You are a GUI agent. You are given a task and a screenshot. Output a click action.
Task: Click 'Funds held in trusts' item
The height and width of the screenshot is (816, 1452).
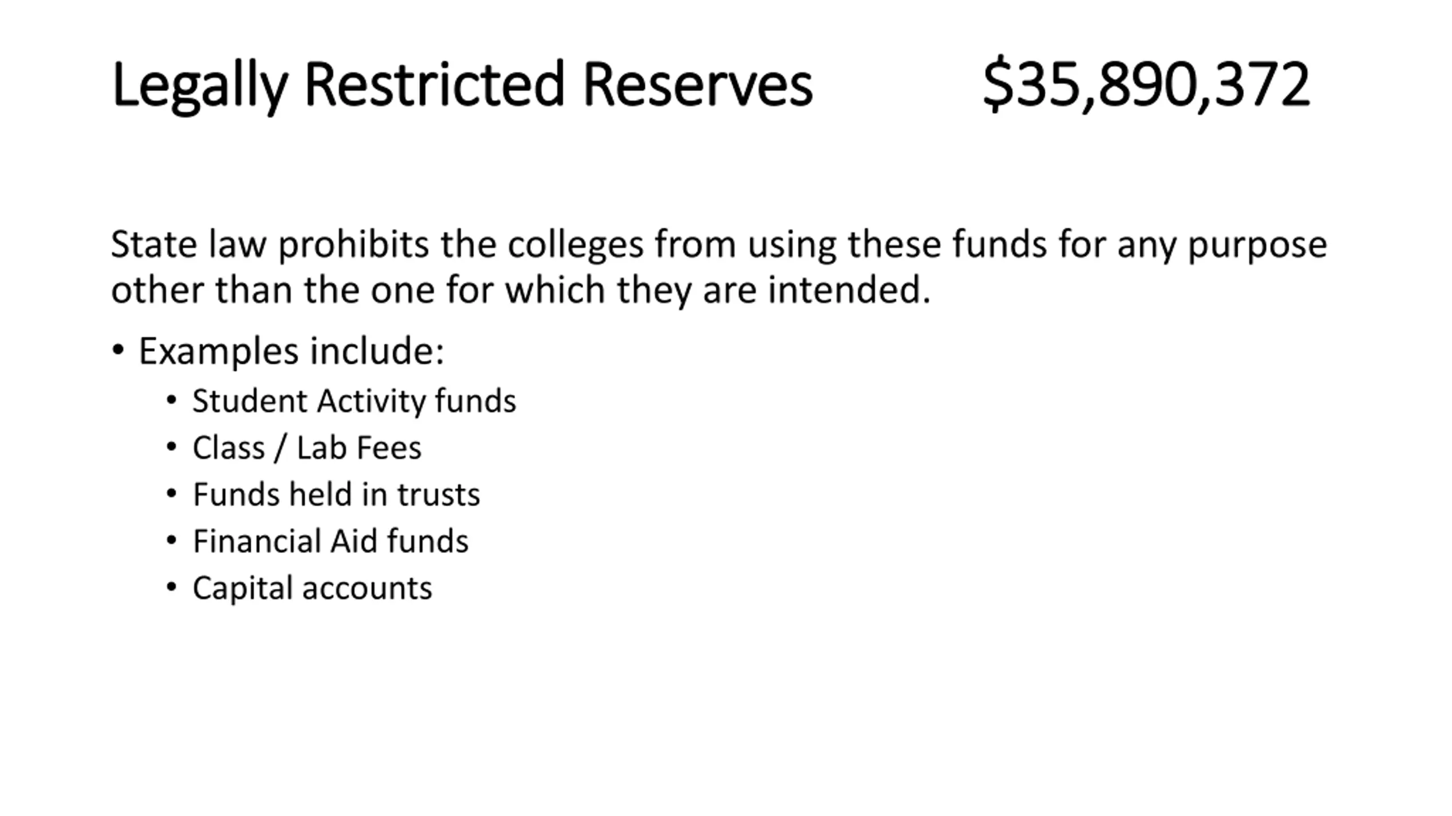click(336, 494)
